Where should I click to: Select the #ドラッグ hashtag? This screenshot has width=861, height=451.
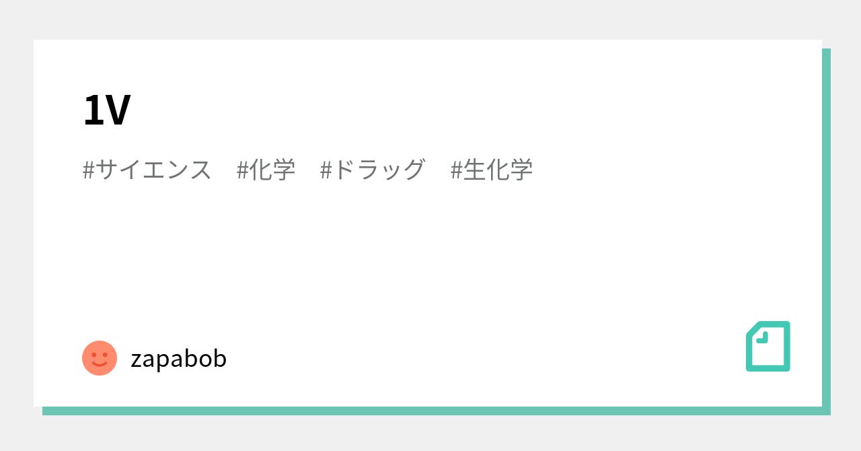(372, 170)
